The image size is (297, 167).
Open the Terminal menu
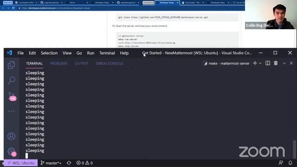107,53
